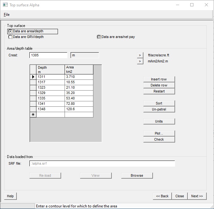Select row marker for depth 1311
Image resolution: width=214 pixels, height=209 pixels.
33,77
